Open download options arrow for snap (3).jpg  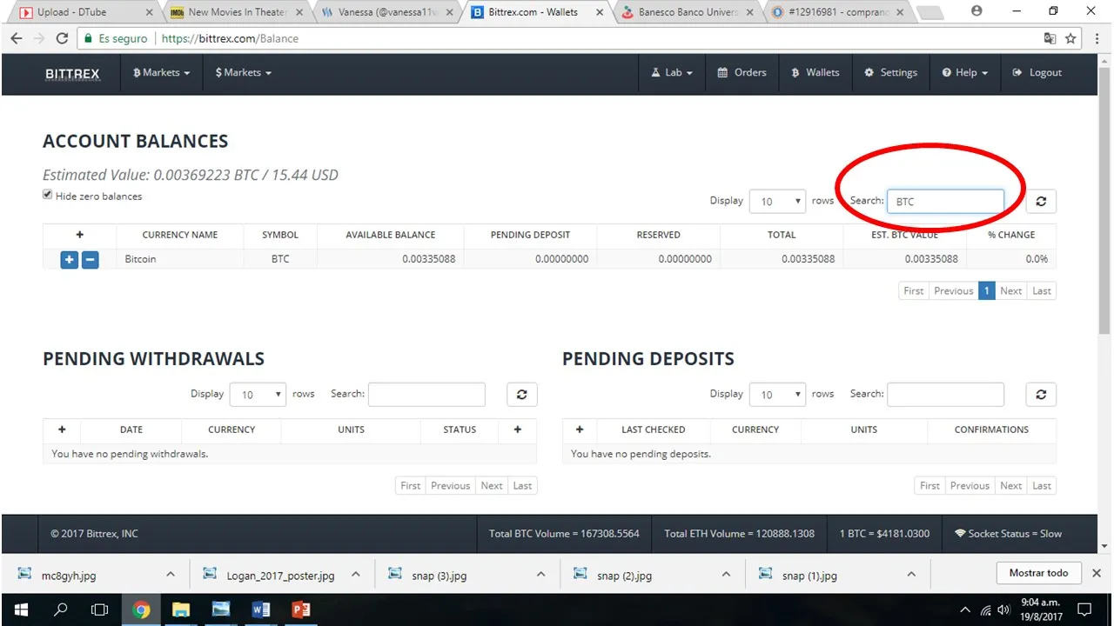(541, 575)
